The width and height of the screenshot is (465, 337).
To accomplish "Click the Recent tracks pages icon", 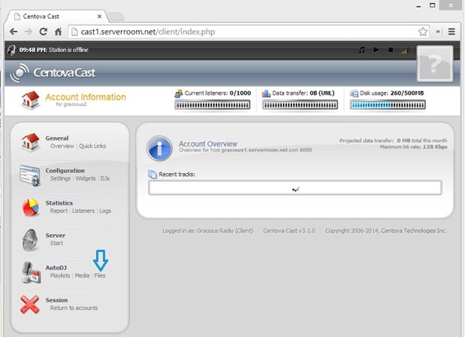I will [152, 174].
